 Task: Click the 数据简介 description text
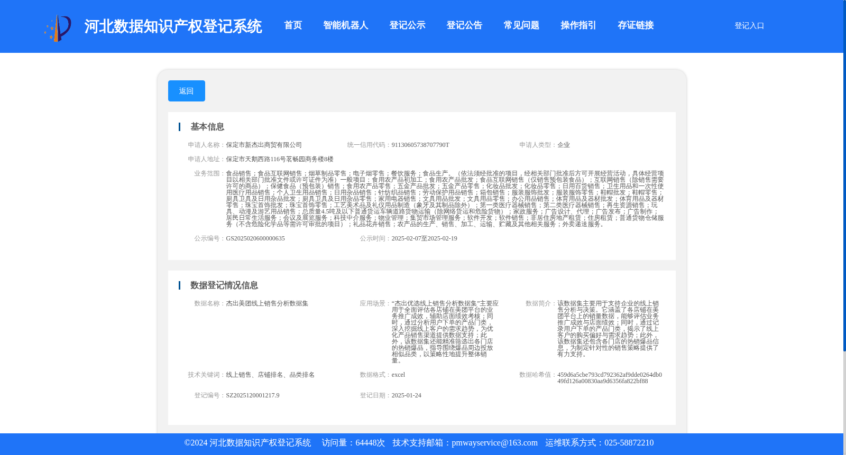(x=609, y=329)
